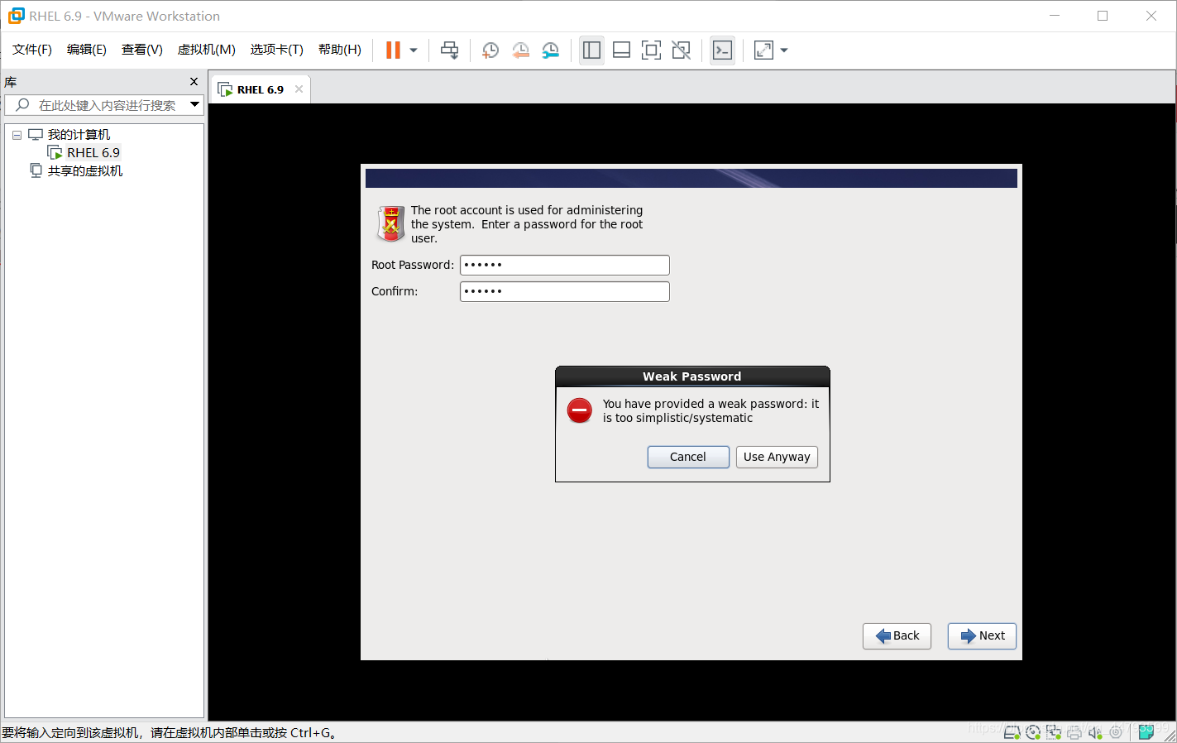This screenshot has width=1177, height=743.
Task: Select RHEL 6.9 in the library tree
Action: coord(93,153)
